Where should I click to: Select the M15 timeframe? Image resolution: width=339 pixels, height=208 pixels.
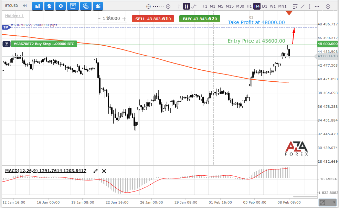[230, 6]
